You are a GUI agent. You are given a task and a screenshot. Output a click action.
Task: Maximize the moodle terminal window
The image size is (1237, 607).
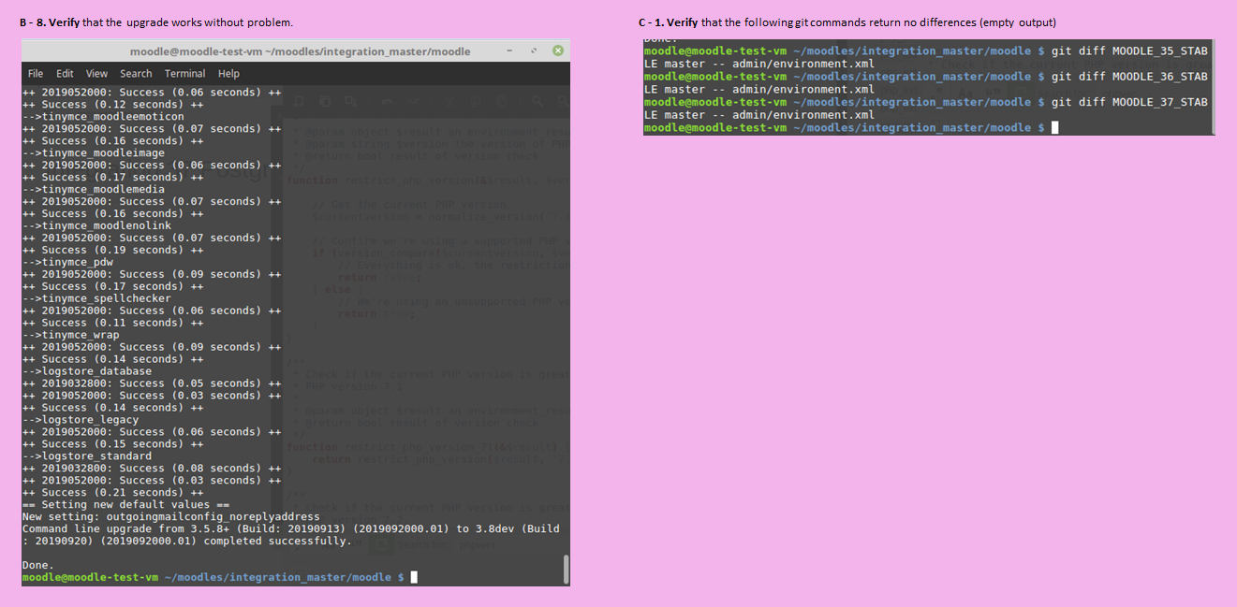click(x=535, y=51)
